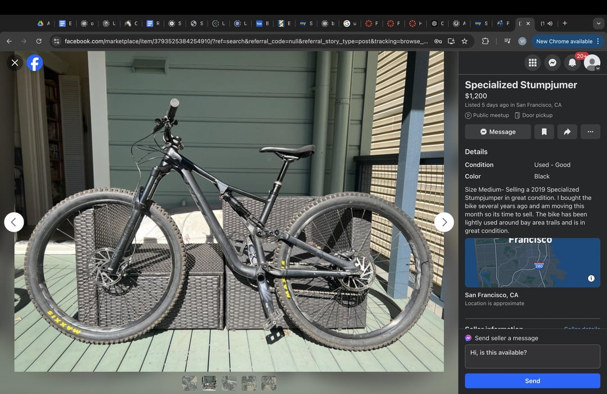Click the $1,200 price text
Screen dimensions: 607x394
(x=476, y=96)
